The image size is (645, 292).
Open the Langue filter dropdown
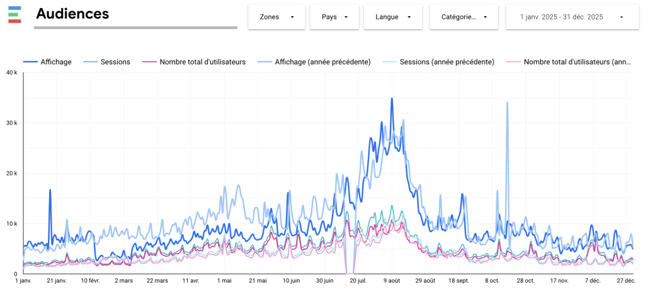point(394,17)
